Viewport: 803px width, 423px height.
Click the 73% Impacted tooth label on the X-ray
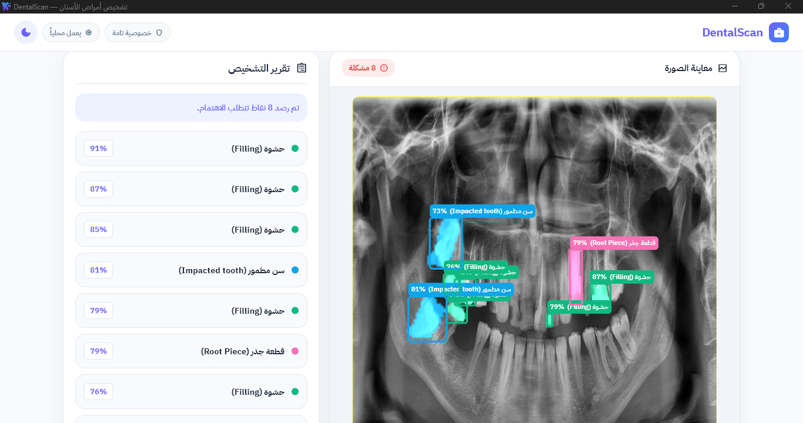point(483,211)
